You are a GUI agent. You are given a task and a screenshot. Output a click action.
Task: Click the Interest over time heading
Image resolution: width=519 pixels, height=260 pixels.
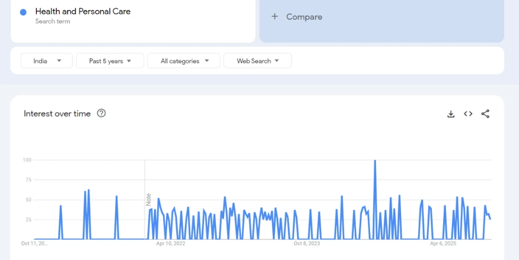[58, 113]
